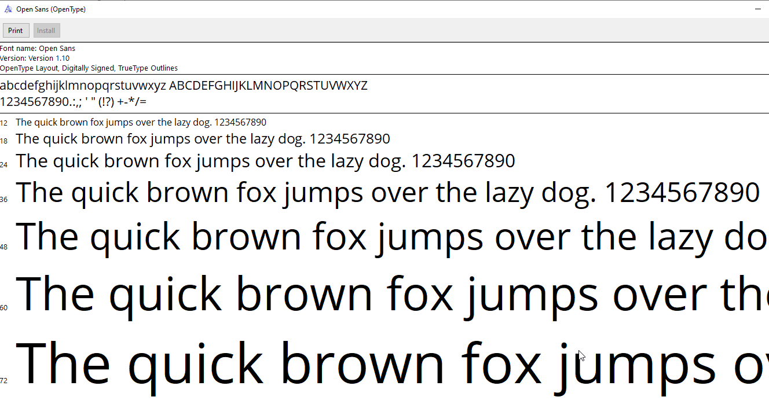Click the font viewer application icon
This screenshot has width=769, height=404.
pyautogui.click(x=8, y=9)
